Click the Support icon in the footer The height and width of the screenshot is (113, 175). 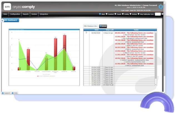point(3,93)
